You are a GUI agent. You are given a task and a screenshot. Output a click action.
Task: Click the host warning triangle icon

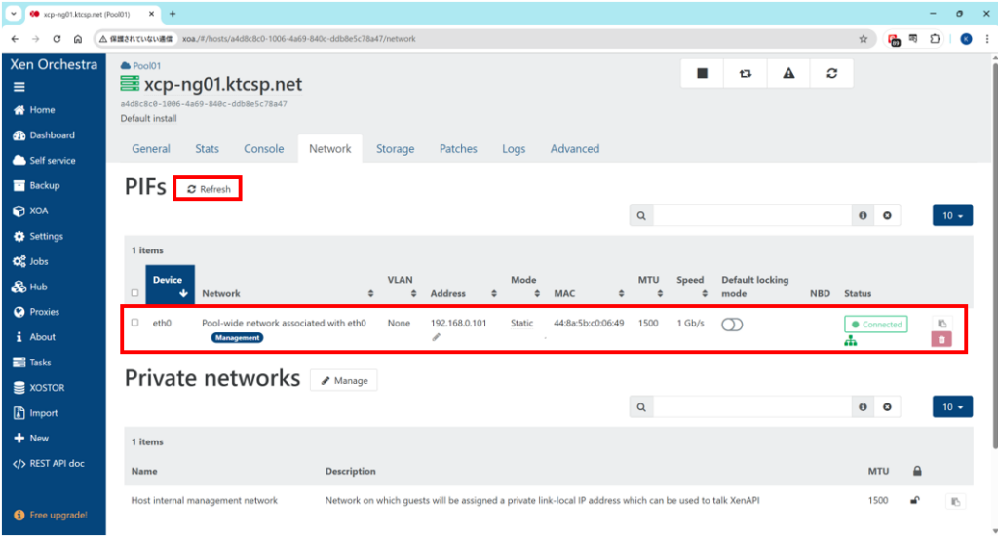[x=788, y=74]
